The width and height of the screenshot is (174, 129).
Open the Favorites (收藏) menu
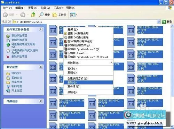45,8
